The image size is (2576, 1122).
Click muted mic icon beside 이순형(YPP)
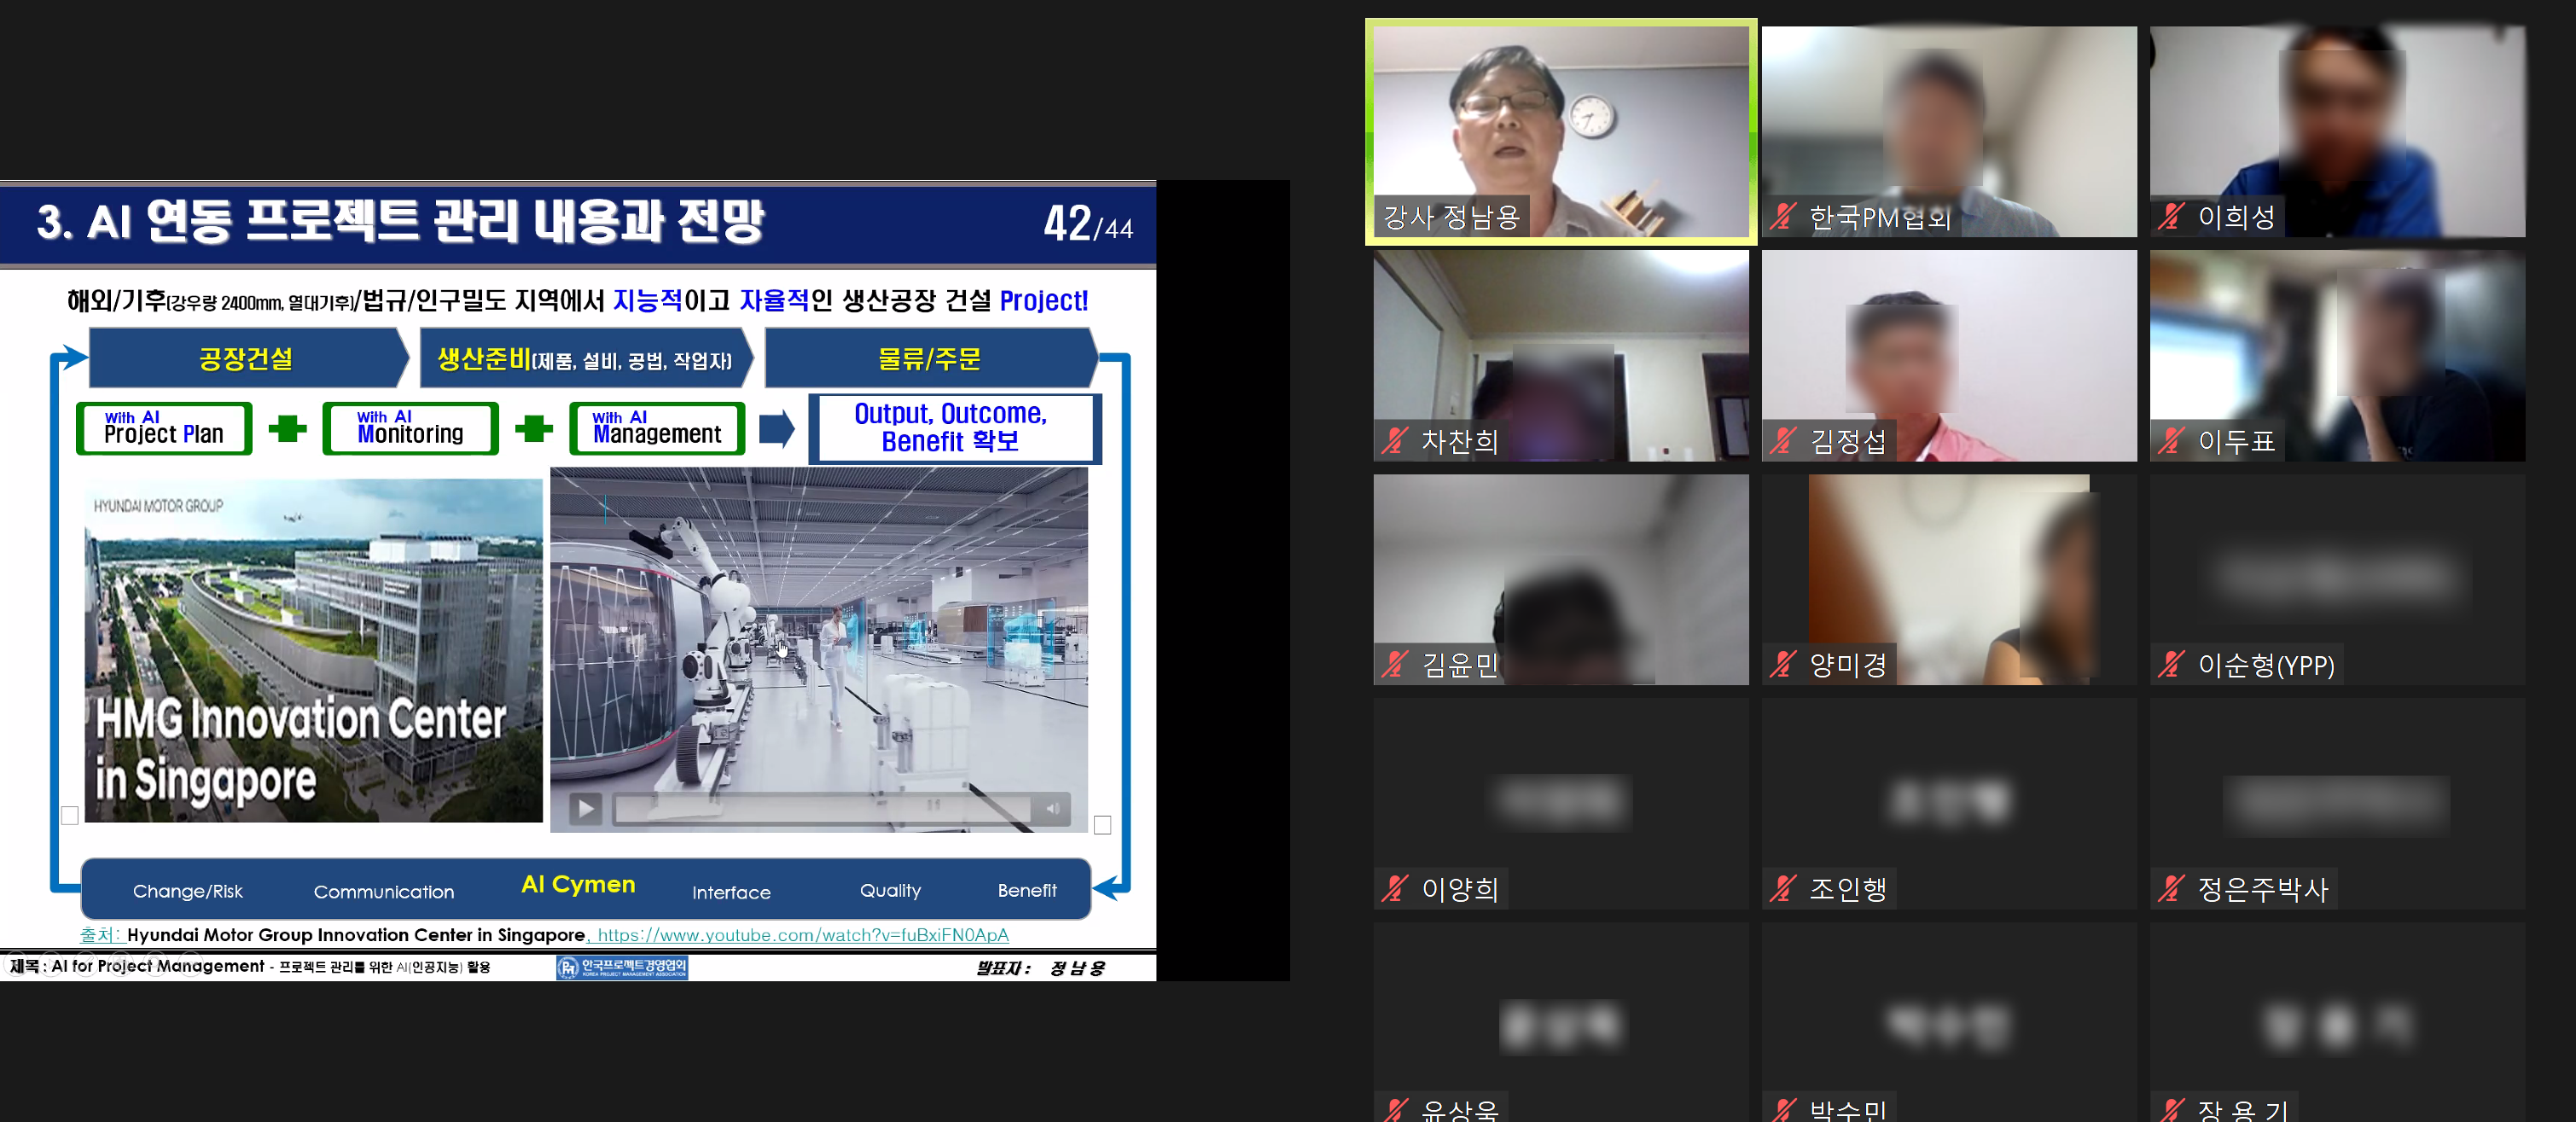click(x=2170, y=665)
